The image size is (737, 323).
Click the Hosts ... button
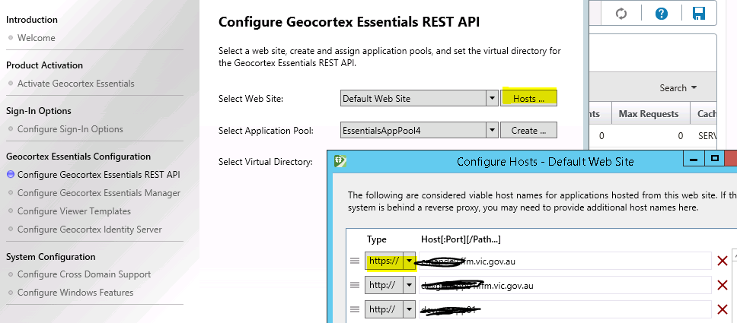[529, 99]
